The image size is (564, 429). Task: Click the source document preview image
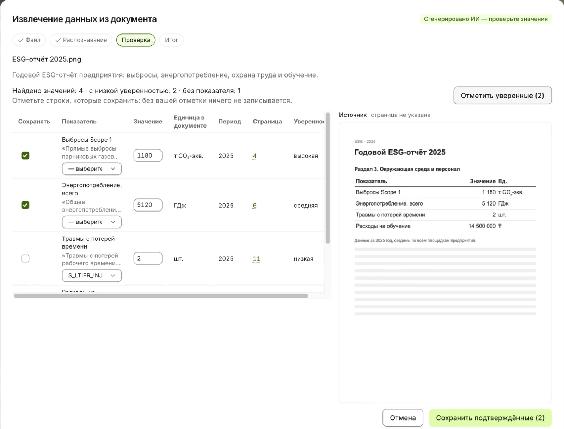[x=445, y=262]
